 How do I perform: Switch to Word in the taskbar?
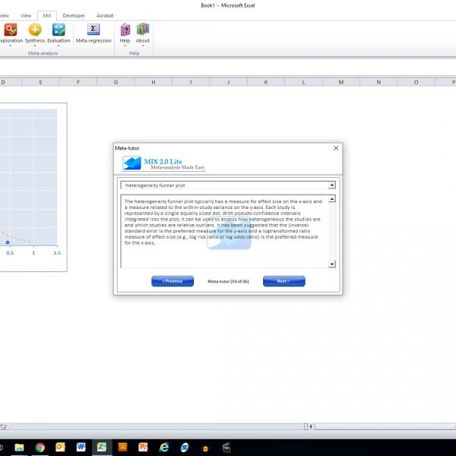(81, 448)
